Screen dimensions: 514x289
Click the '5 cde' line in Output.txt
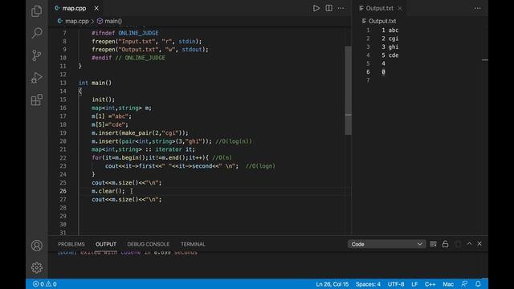pos(390,55)
